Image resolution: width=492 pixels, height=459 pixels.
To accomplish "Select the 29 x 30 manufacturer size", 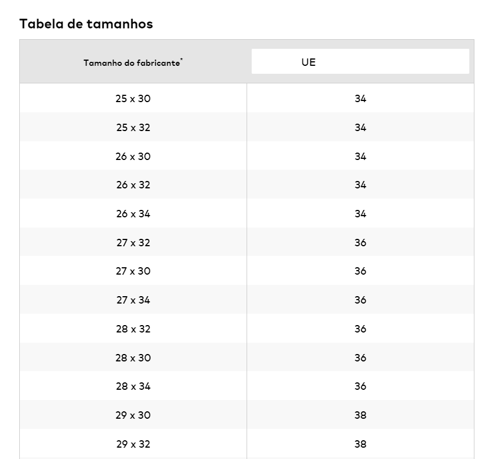I will (x=133, y=415).
